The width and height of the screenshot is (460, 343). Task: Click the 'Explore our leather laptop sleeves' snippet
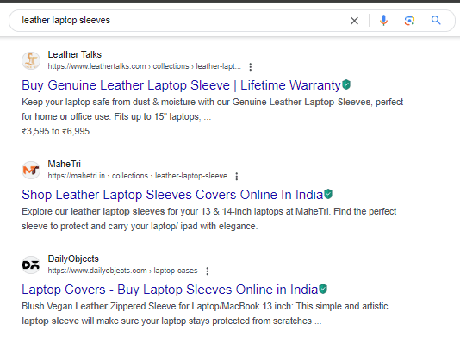[x=208, y=219]
